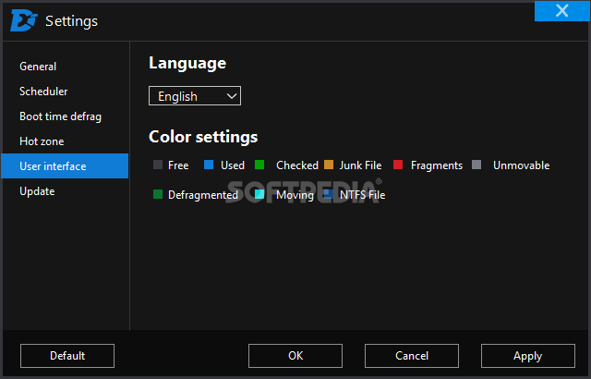The image size is (591, 379).
Task: Click the Unmovable label text
Action: click(x=521, y=165)
